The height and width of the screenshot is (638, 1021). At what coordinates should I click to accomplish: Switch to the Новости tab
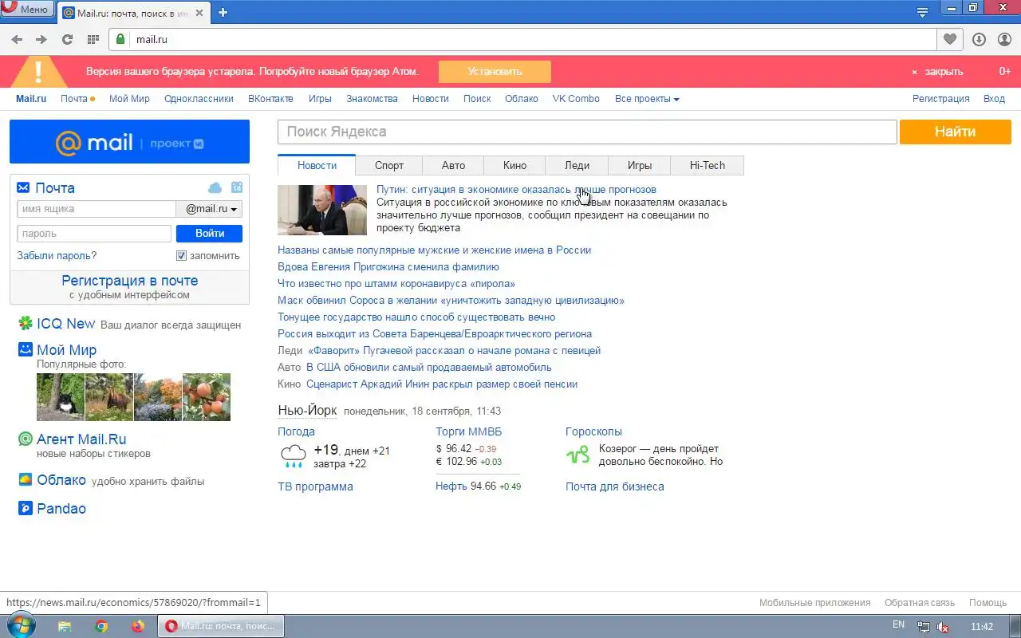[317, 165]
